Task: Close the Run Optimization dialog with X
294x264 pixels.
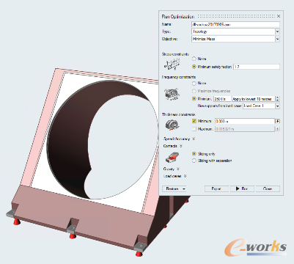Action: 279,16
